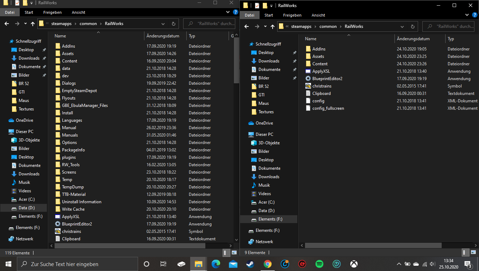The height and width of the screenshot is (271, 479).
Task: Click the Xbox app taskbar icon
Action: pos(354,264)
